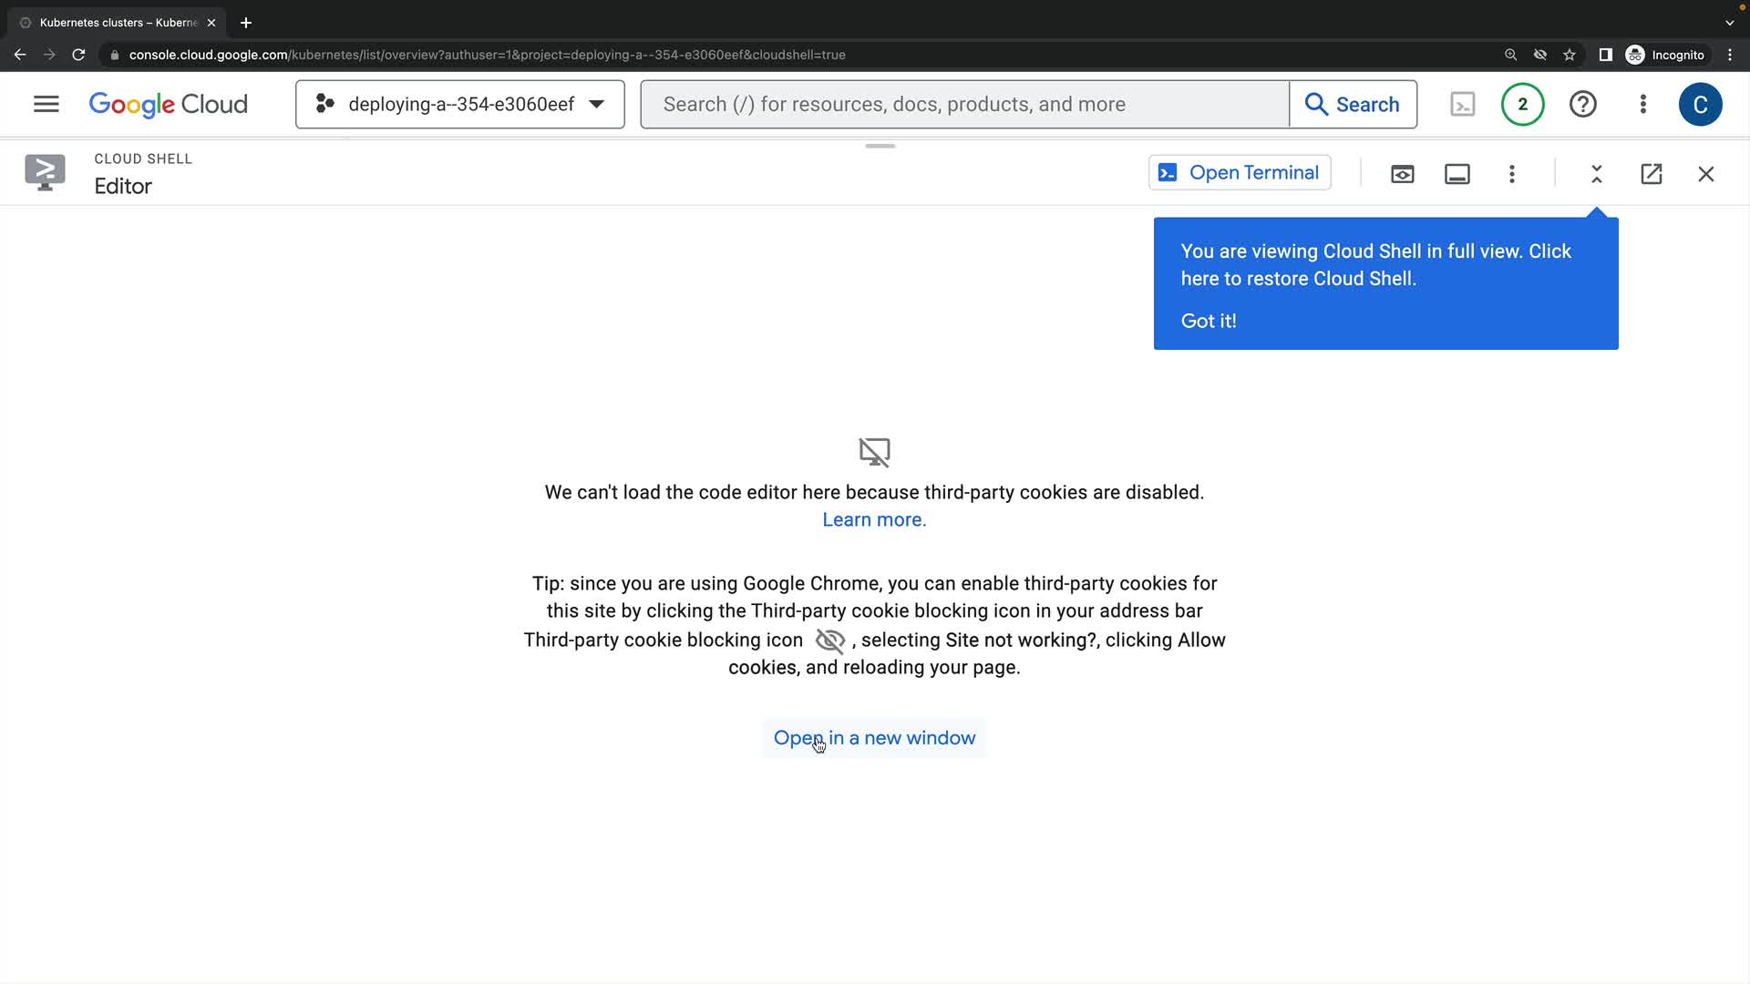This screenshot has height=984, width=1750.
Task: Toggle restore Cloud Shell collapse arrows
Action: [x=1596, y=174]
